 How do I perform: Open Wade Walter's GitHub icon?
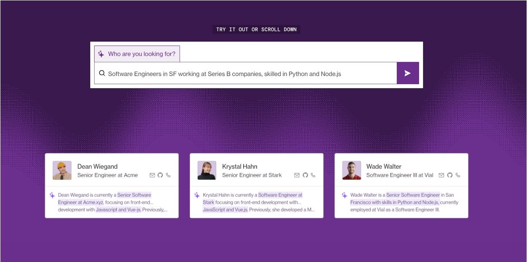(x=450, y=175)
